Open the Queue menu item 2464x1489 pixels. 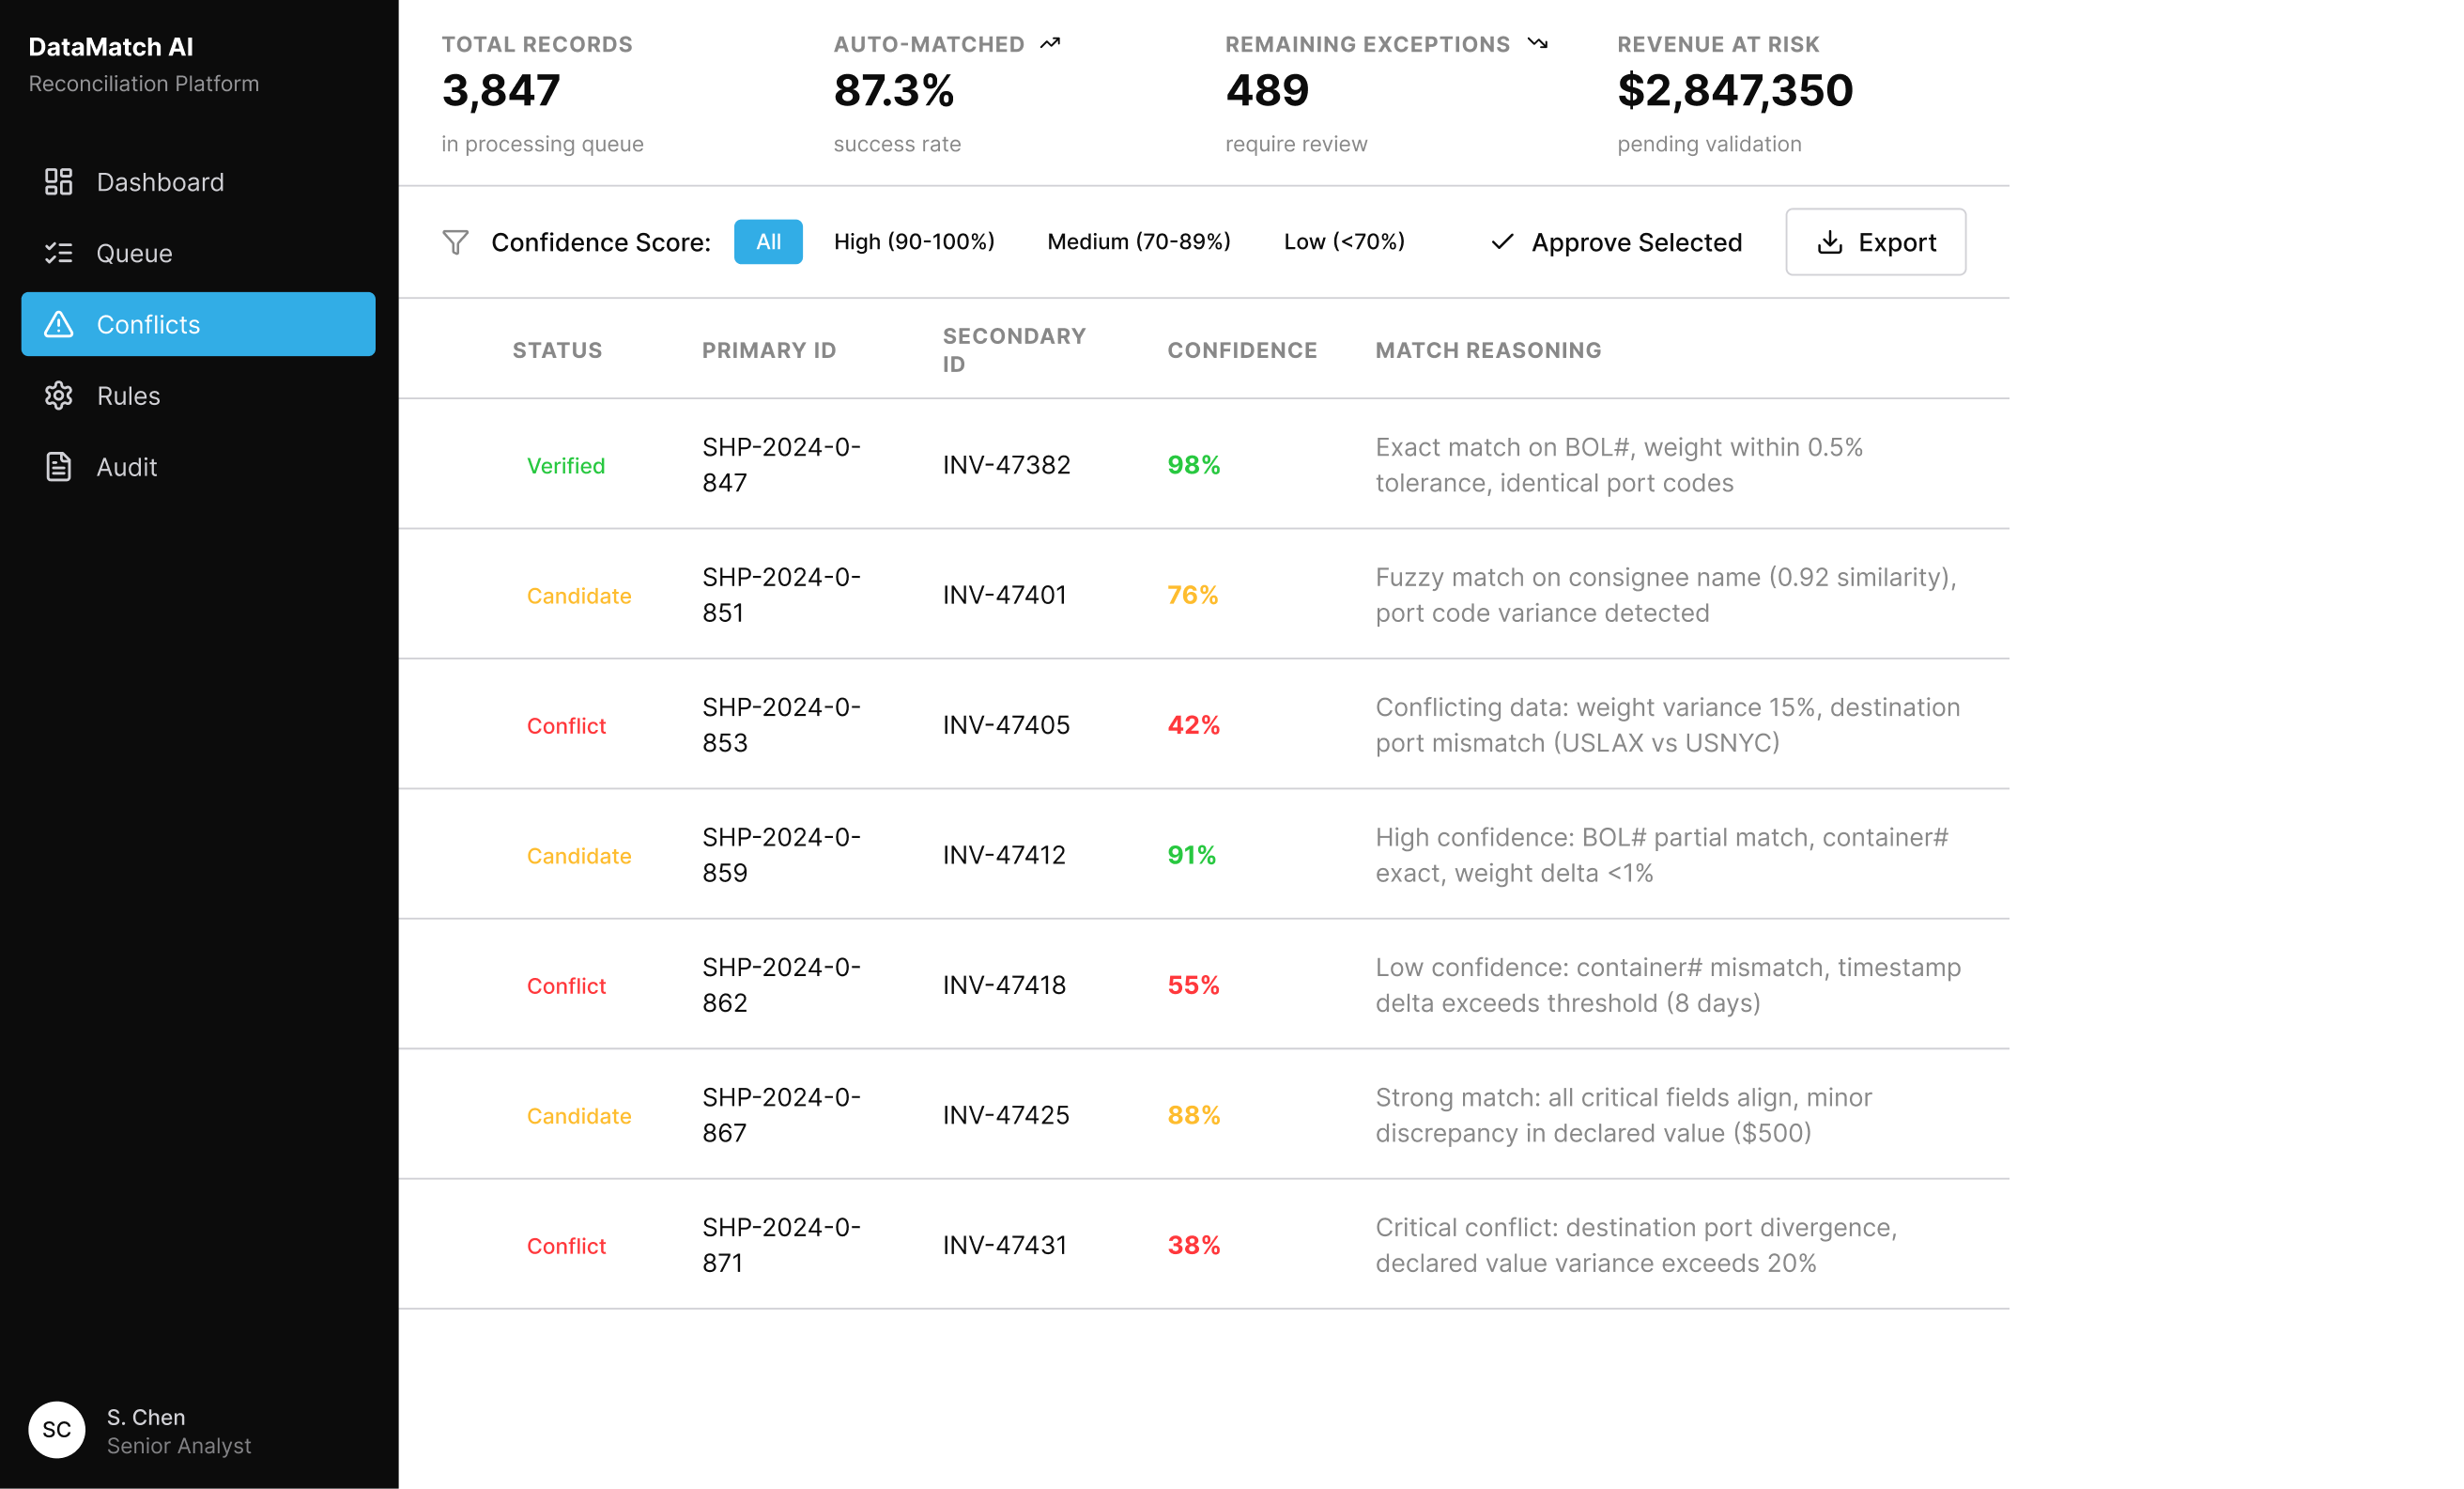pyautogui.click(x=134, y=253)
